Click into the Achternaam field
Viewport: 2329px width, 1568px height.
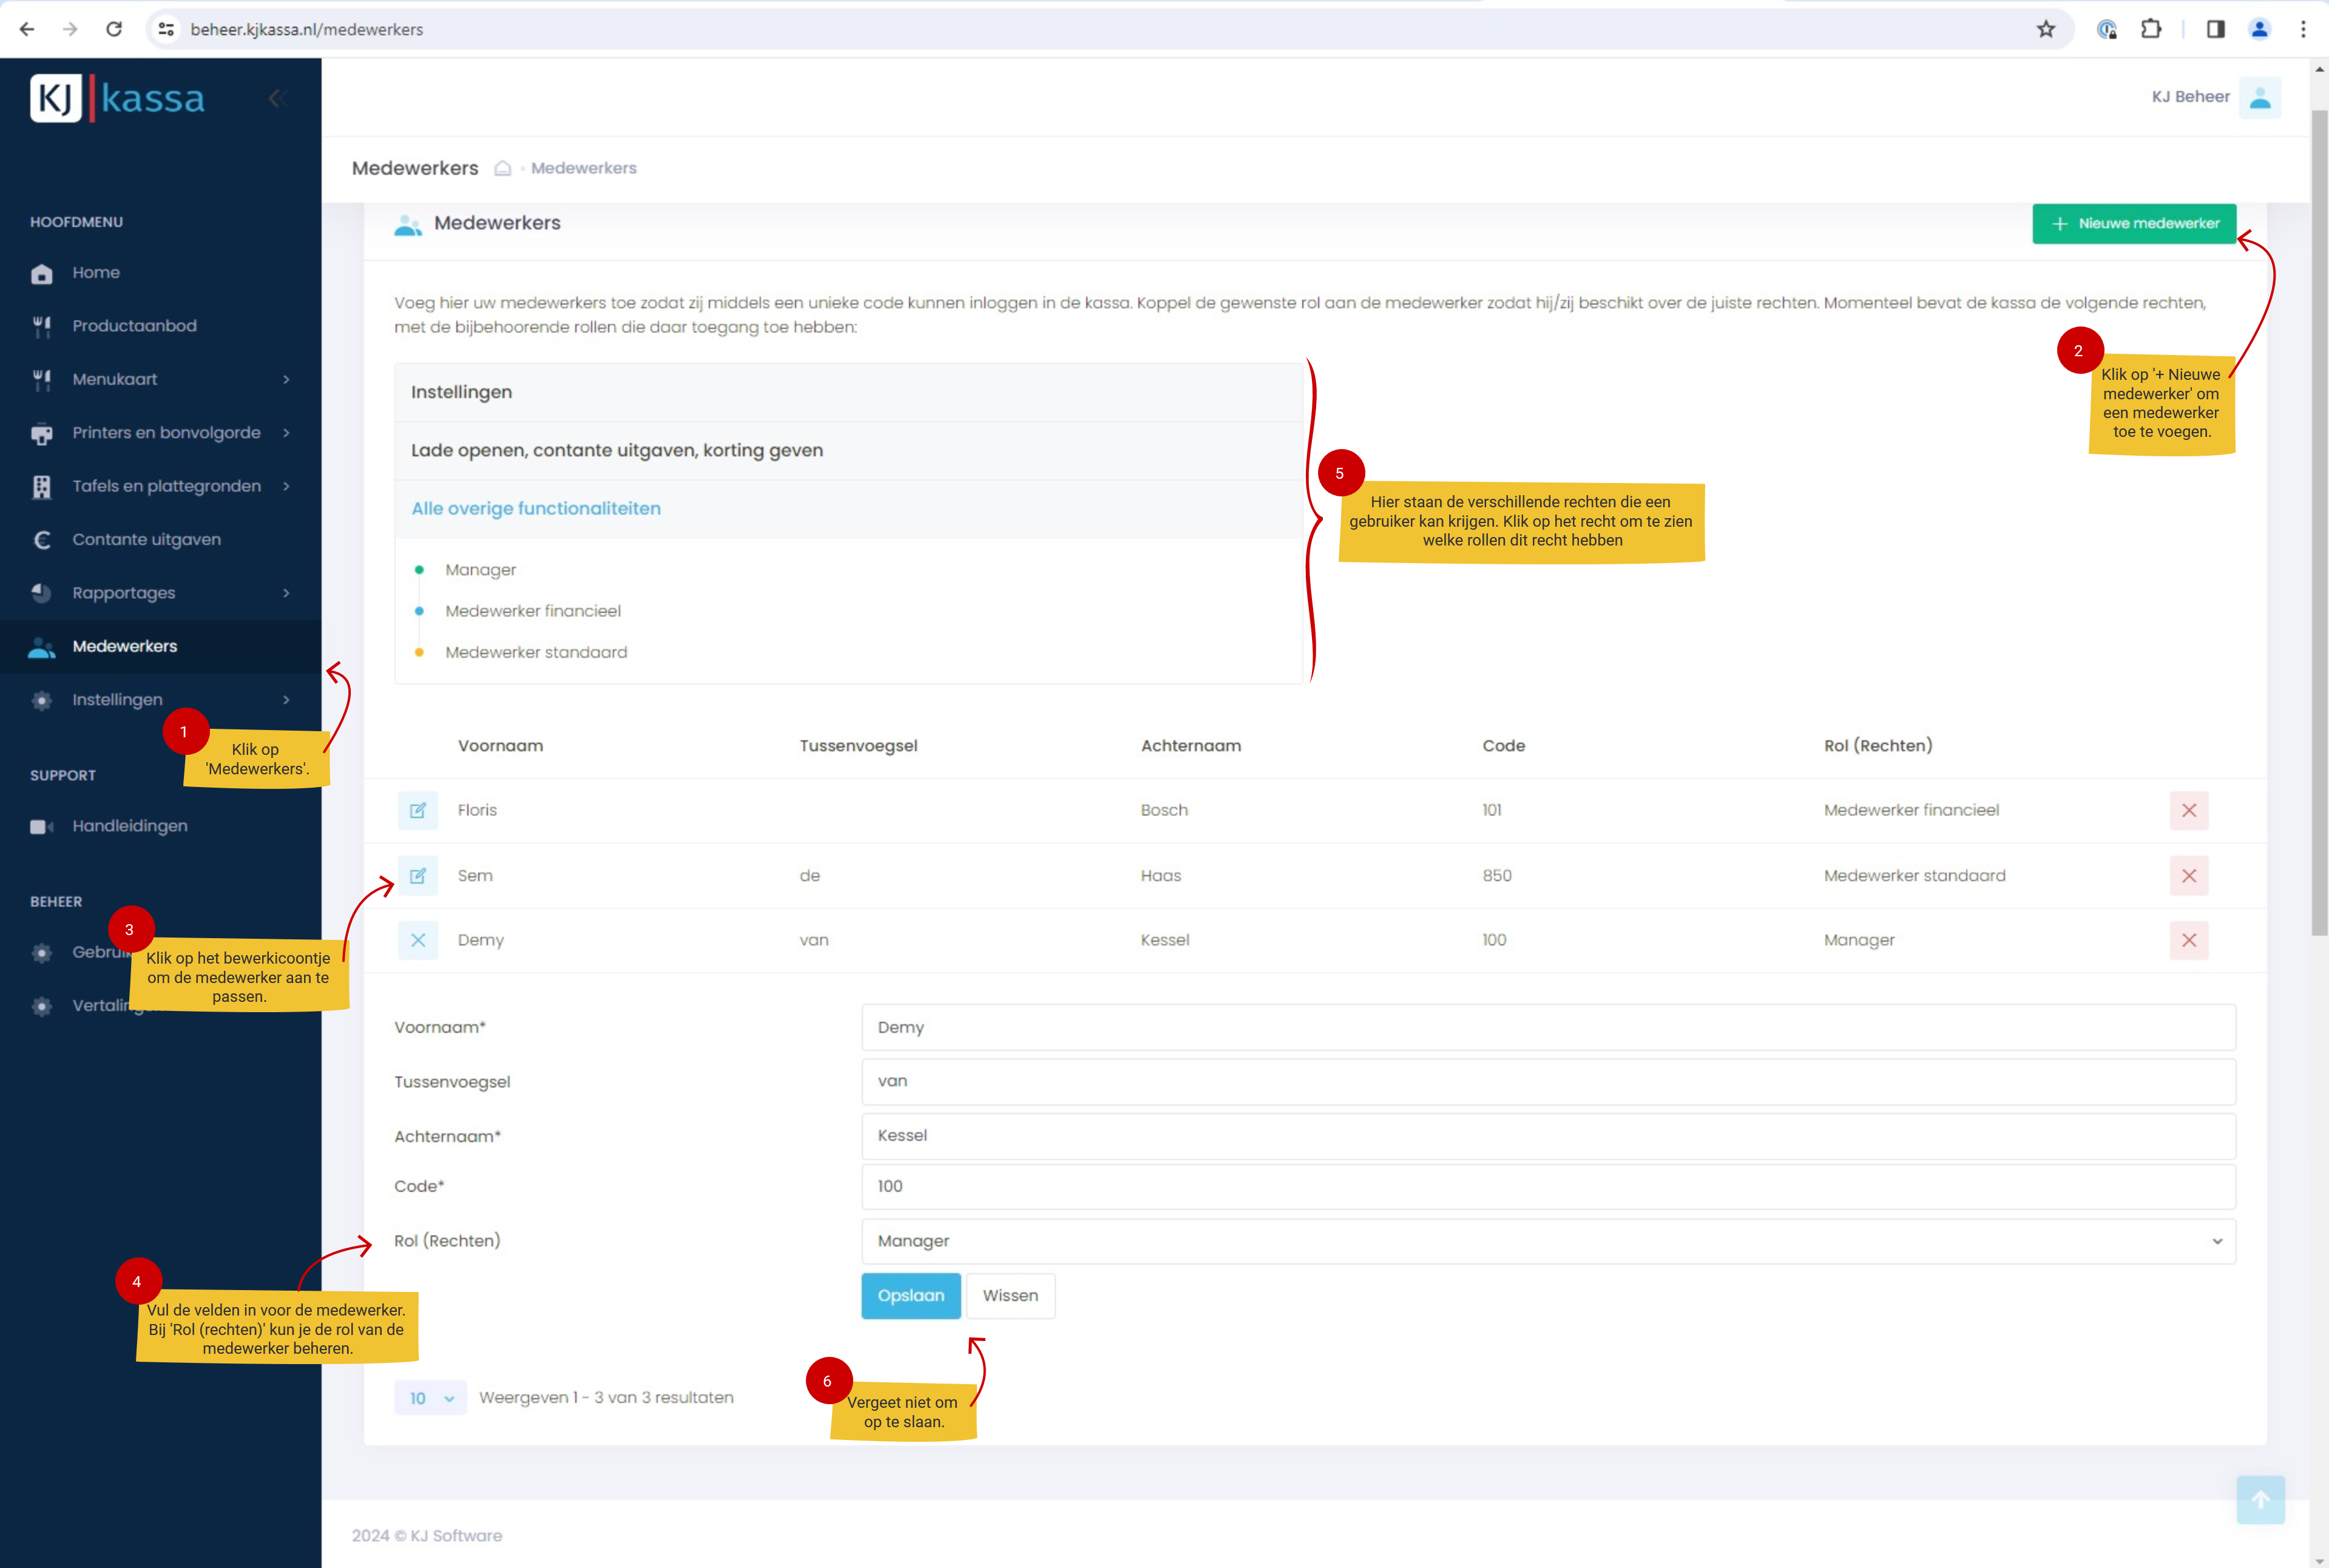(1547, 1136)
